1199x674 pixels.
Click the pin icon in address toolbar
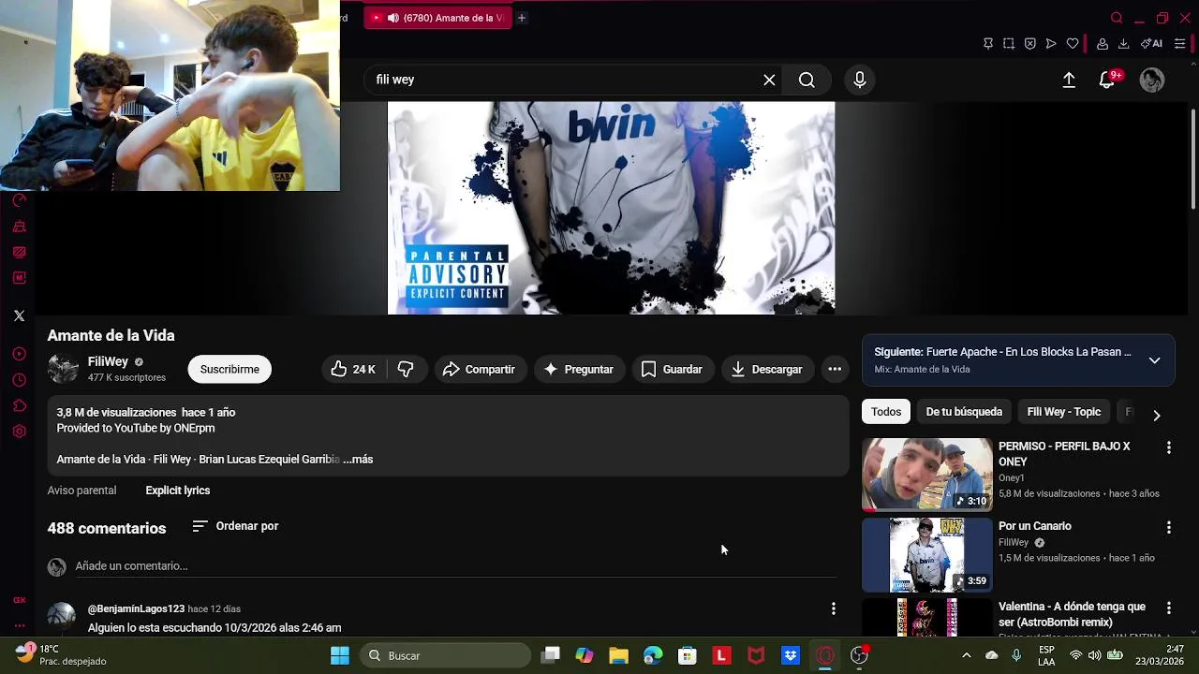coord(987,43)
